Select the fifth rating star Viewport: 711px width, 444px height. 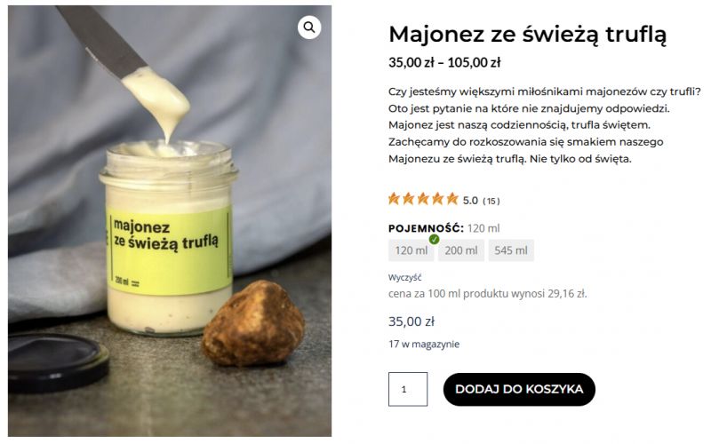click(452, 199)
